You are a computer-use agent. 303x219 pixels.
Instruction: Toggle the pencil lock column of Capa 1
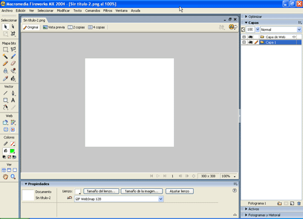(256, 42)
